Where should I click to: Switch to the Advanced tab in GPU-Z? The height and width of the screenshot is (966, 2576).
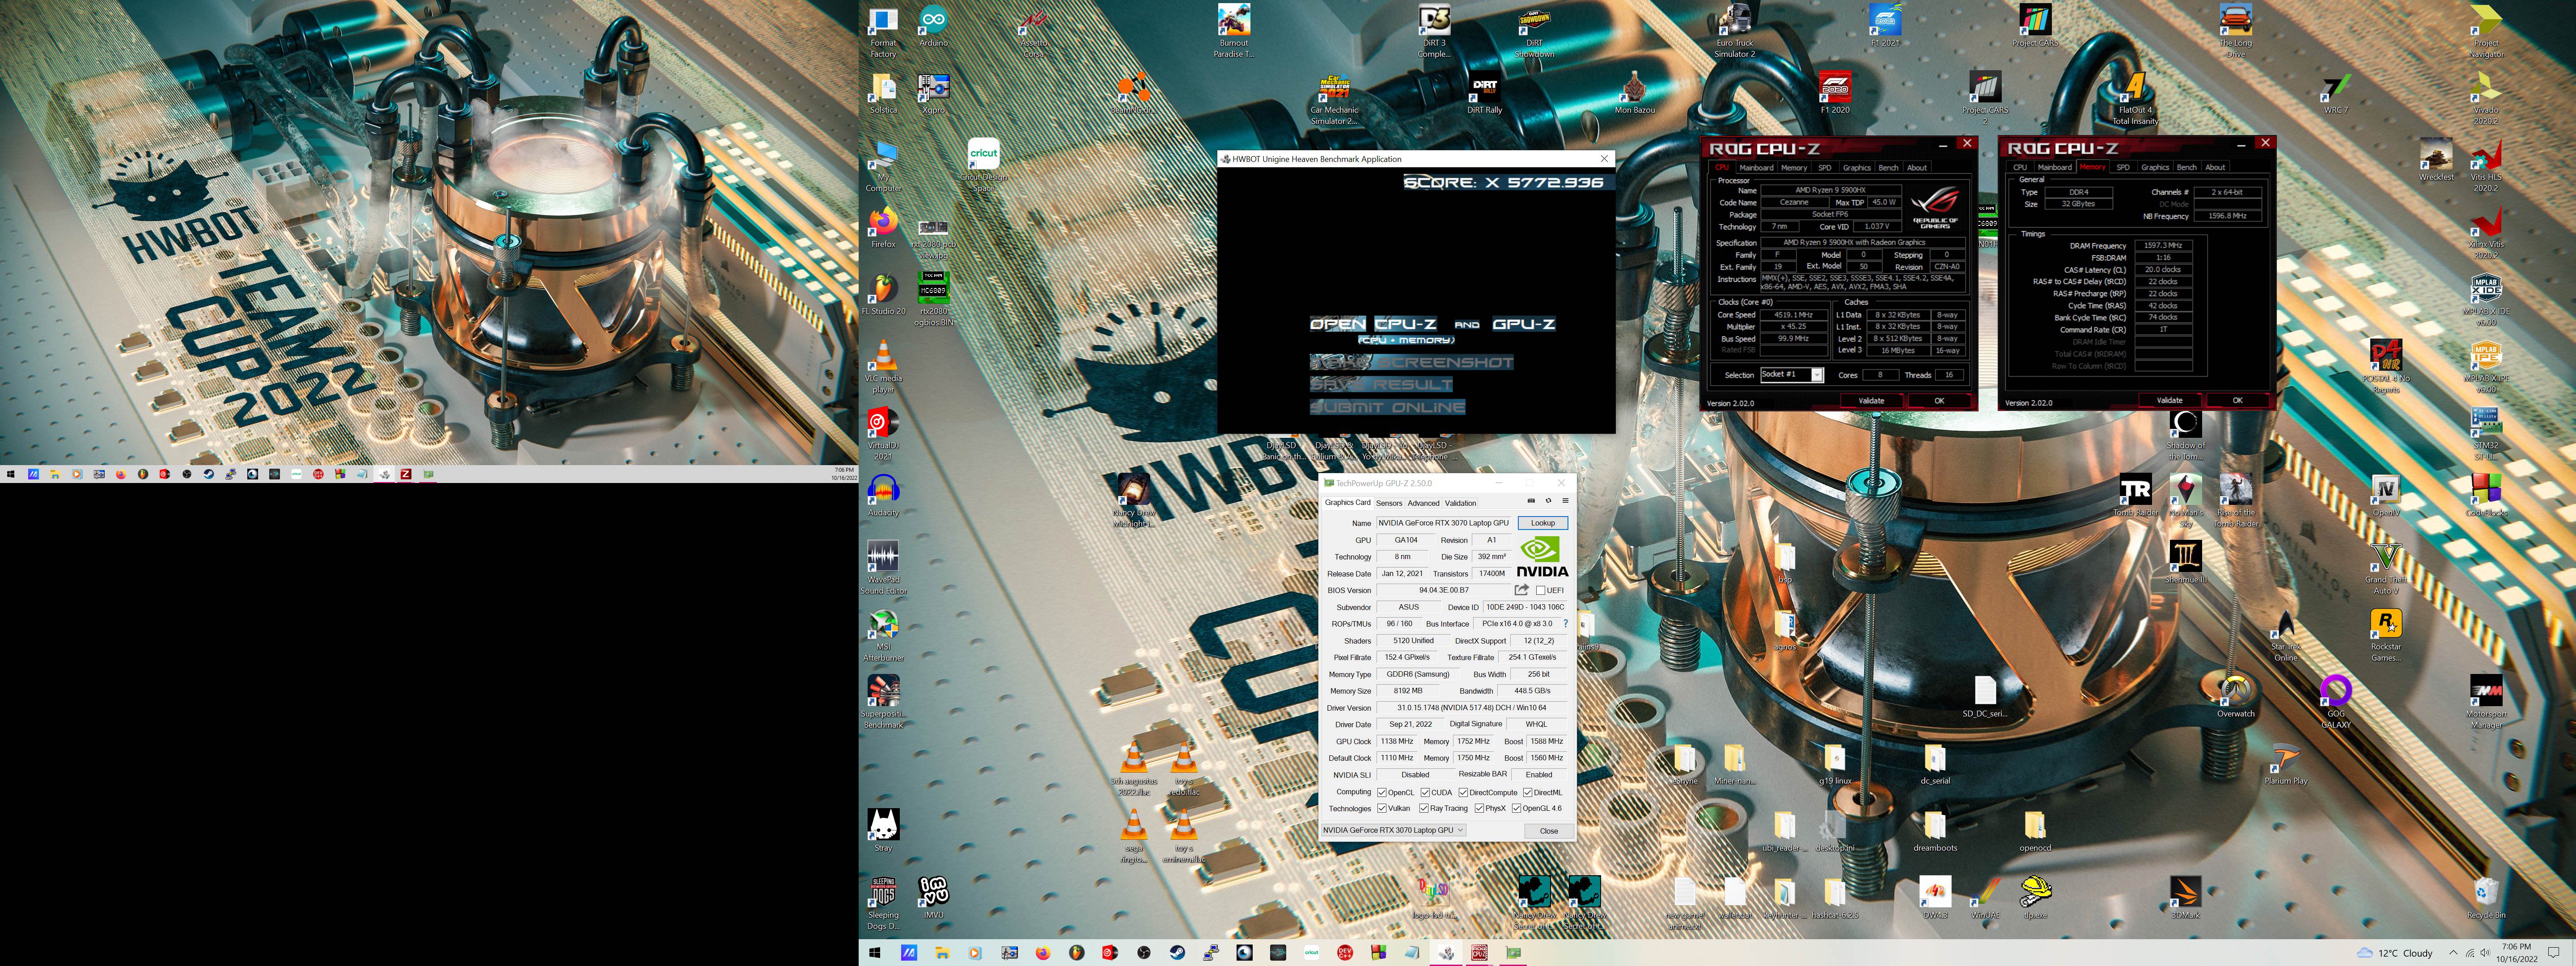point(1424,503)
